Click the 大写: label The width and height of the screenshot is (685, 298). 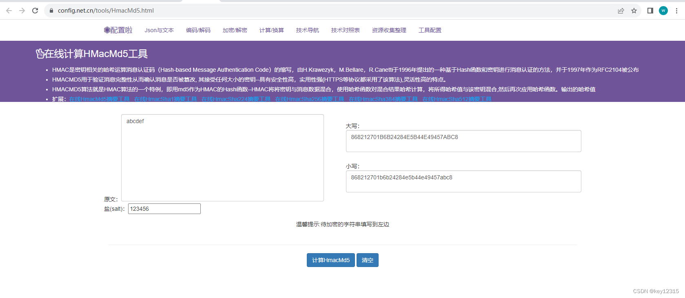pos(353,126)
